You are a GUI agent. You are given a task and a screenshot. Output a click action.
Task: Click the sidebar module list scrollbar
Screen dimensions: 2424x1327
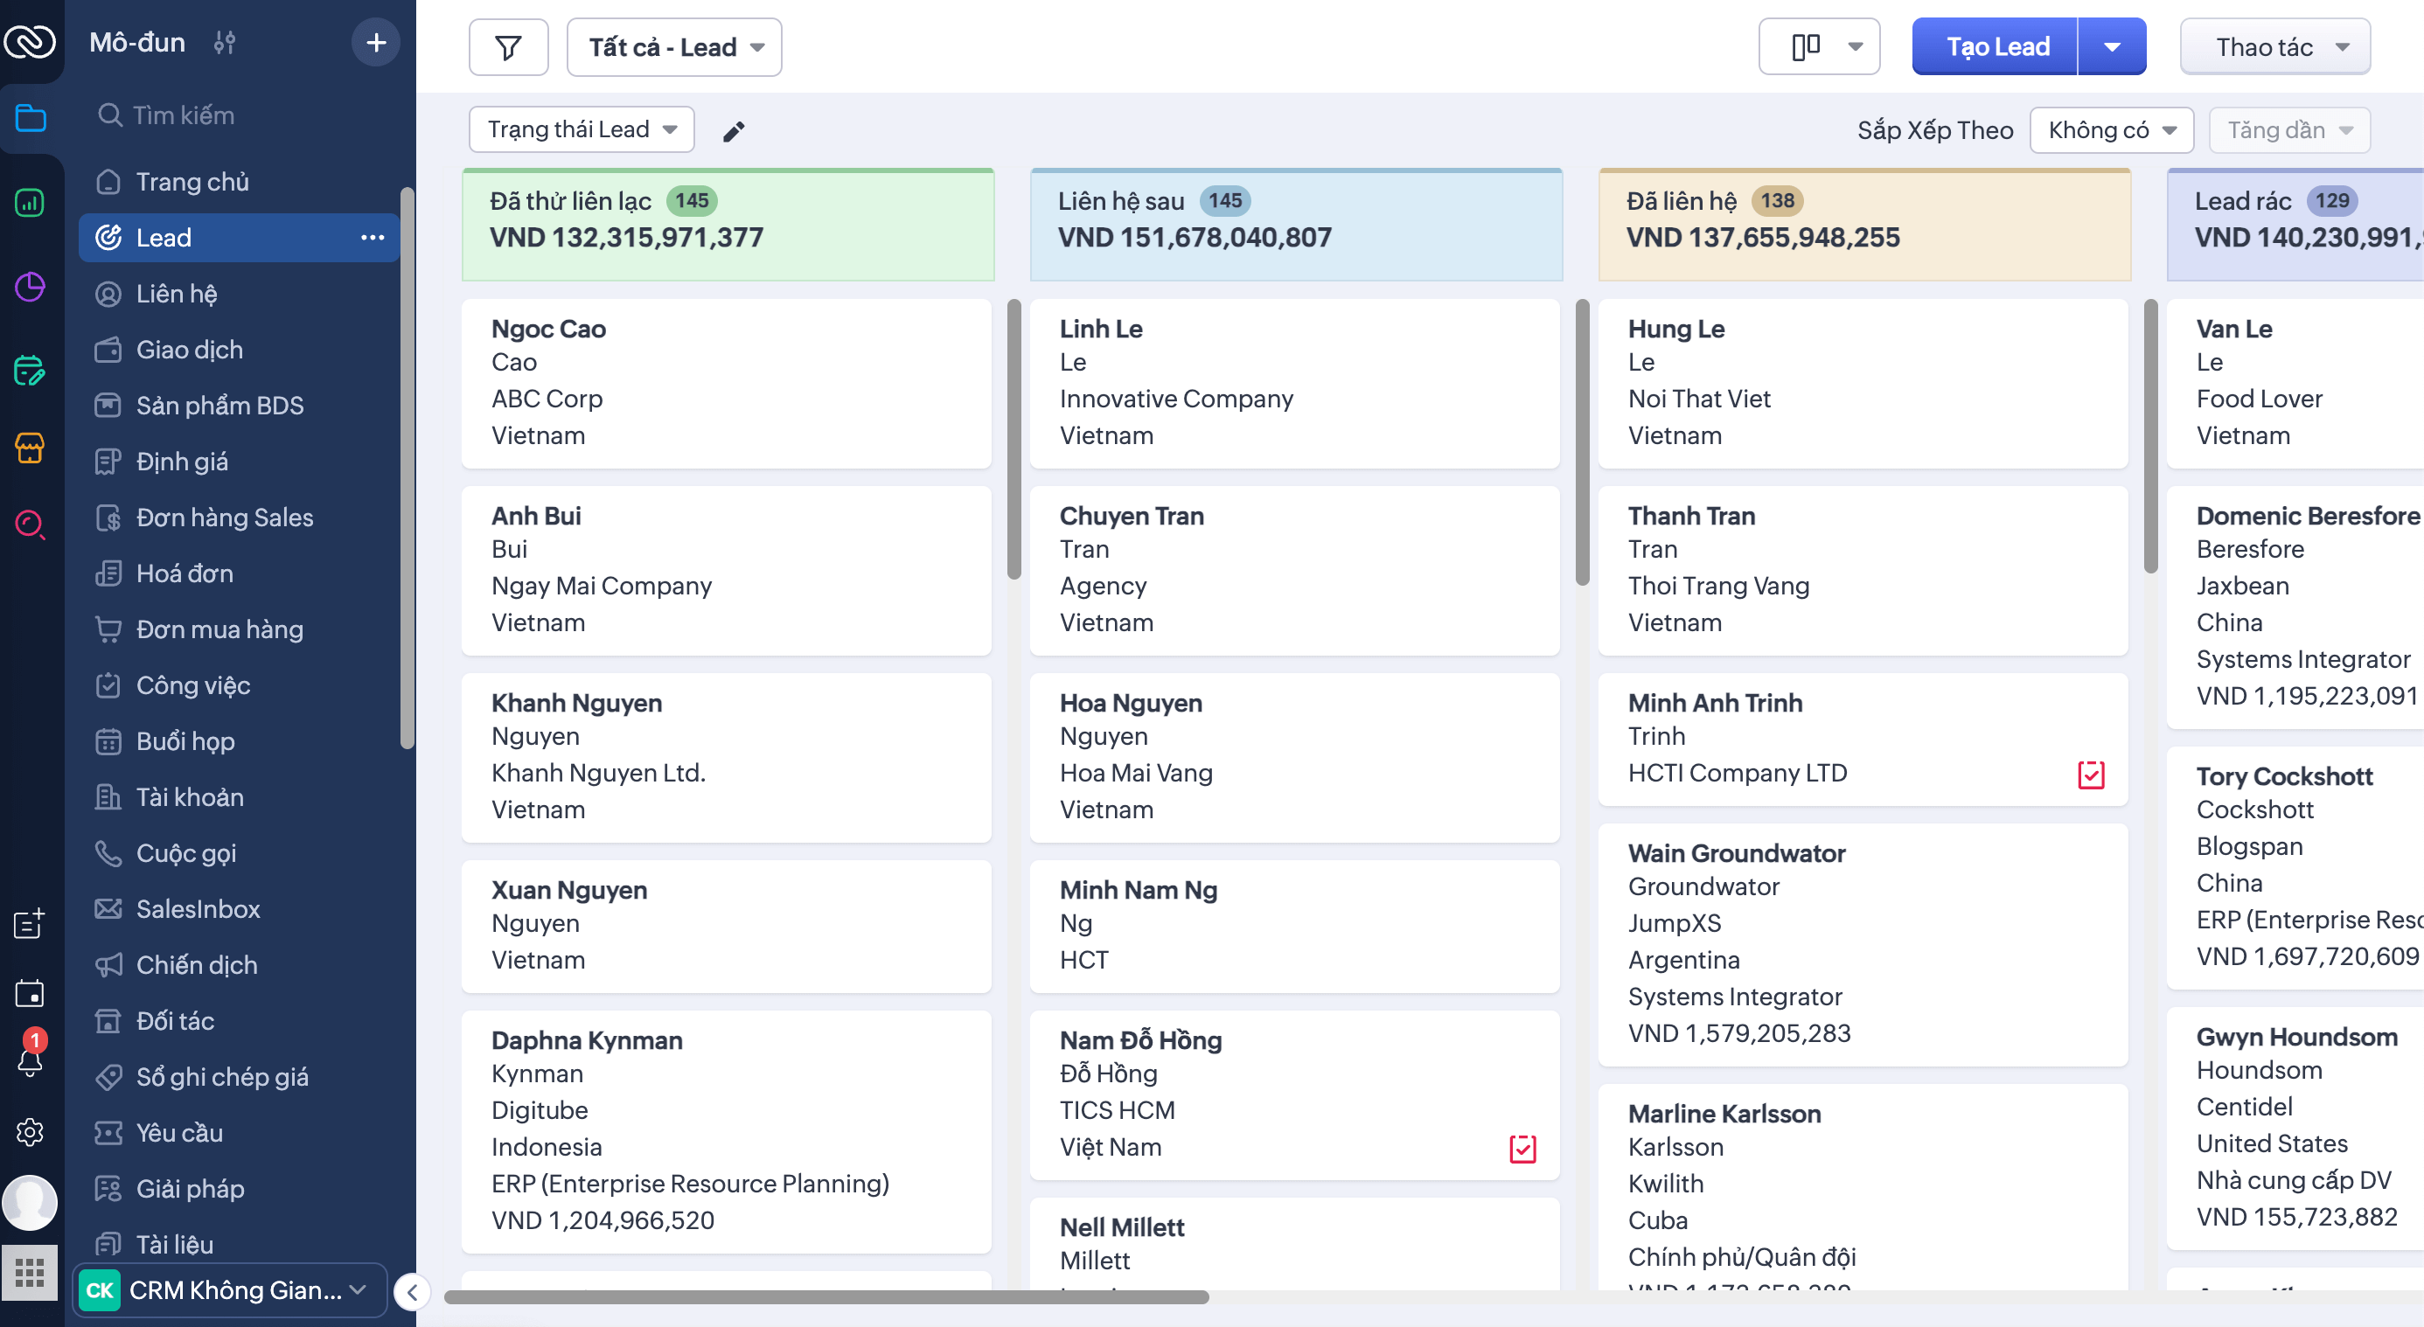point(407,469)
